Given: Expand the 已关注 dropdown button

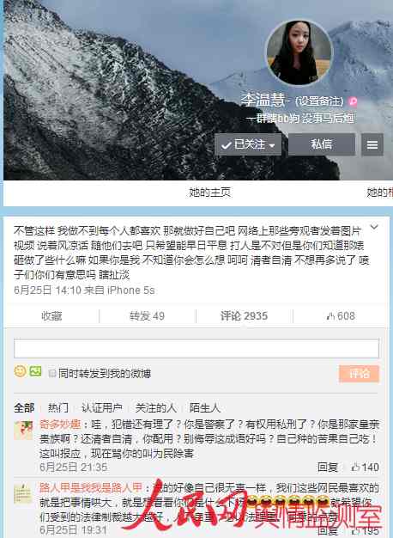Looking at the screenshot, I should pos(248,144).
